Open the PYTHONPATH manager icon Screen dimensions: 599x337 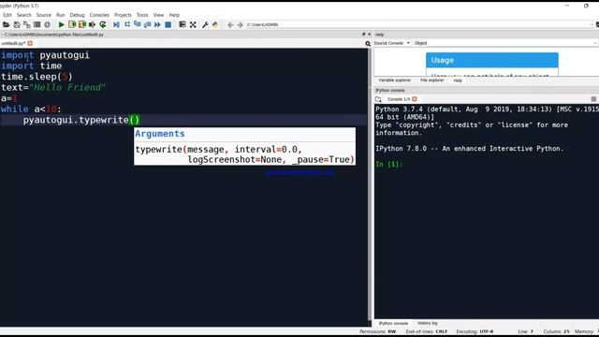point(215,24)
